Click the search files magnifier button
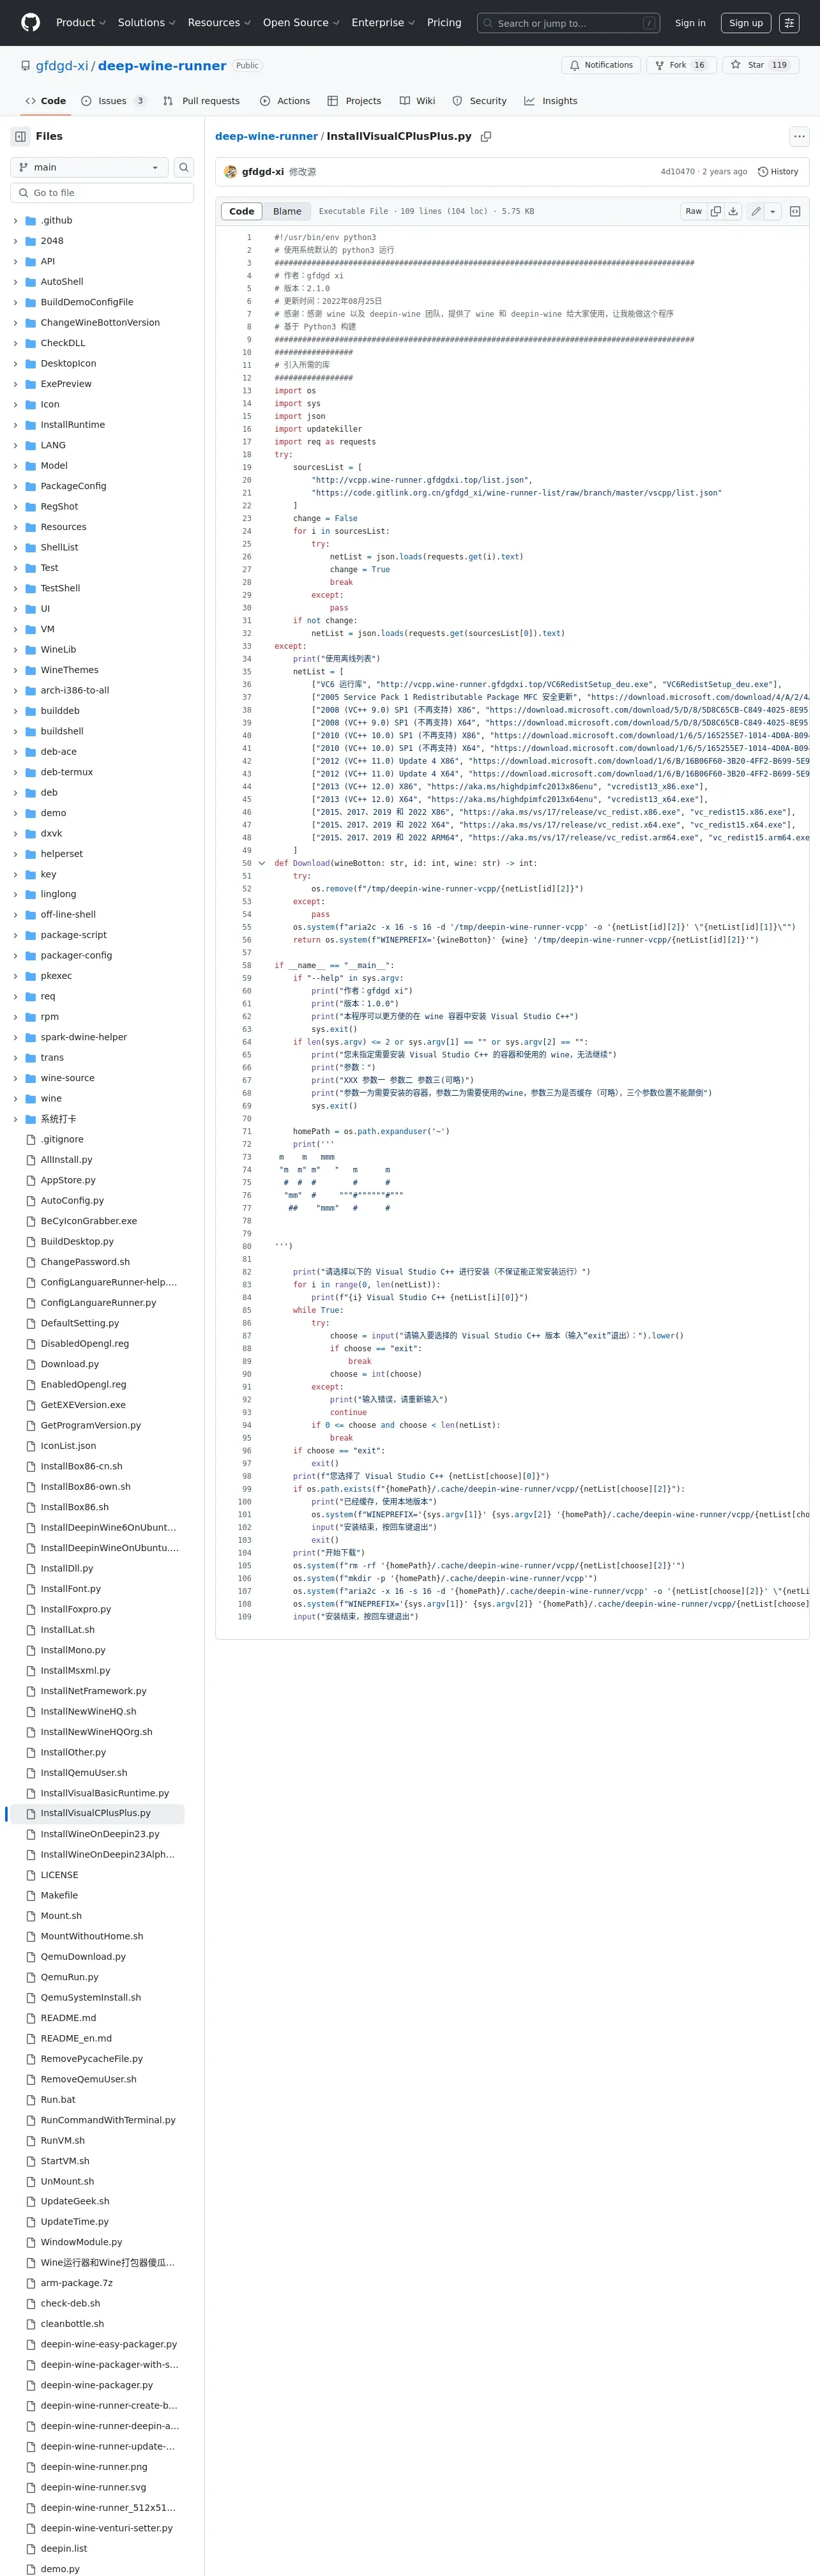This screenshot has width=820, height=2576. point(184,167)
